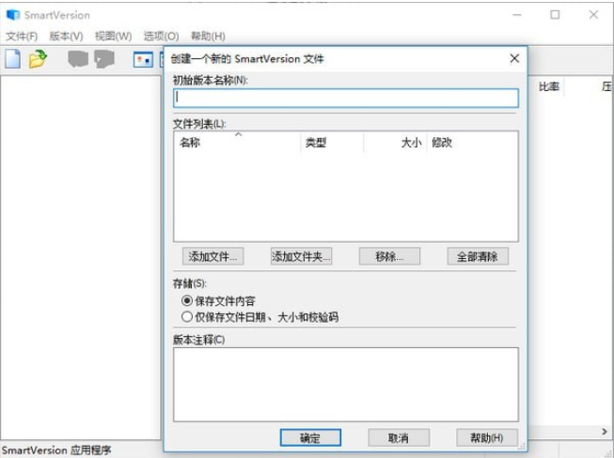The height and width of the screenshot is (458, 614).
Task: Click the window view toolbar icon
Action: click(143, 60)
